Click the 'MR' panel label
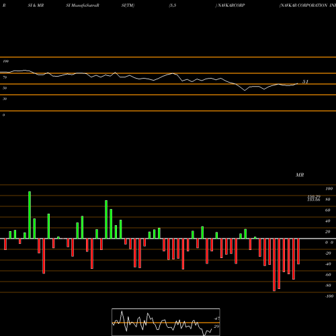 (x=300, y=175)
